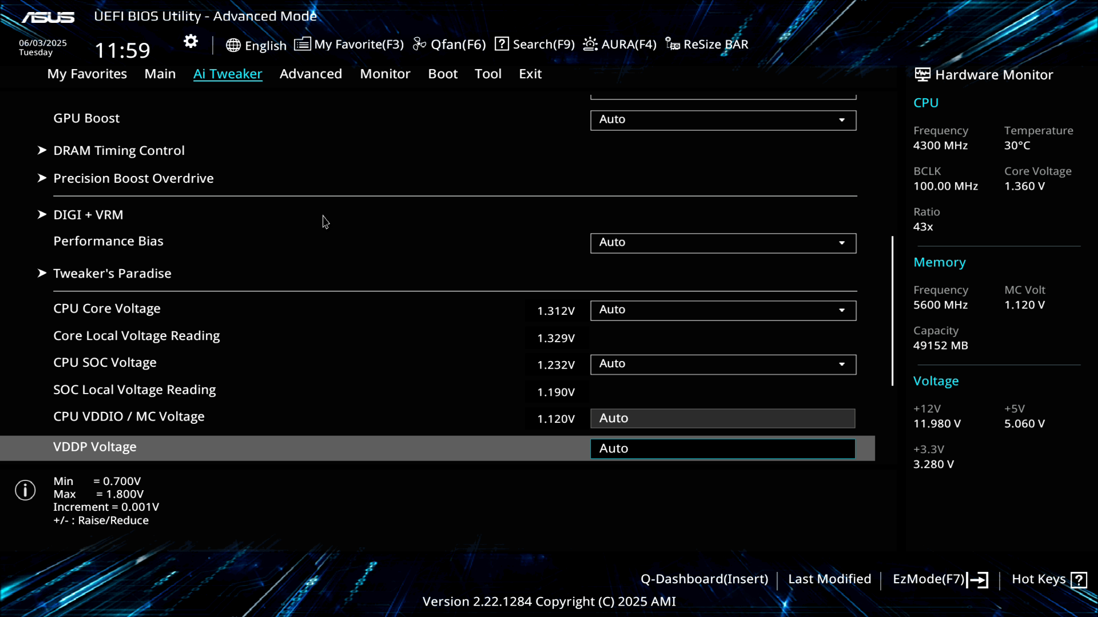Click the ReSize BAR icon
Image resolution: width=1098 pixels, height=617 pixels.
pyautogui.click(x=673, y=45)
